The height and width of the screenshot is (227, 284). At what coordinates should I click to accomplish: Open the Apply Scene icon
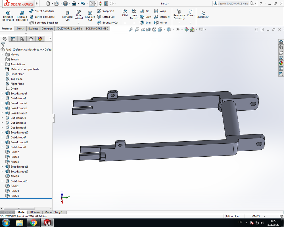coord(192,30)
